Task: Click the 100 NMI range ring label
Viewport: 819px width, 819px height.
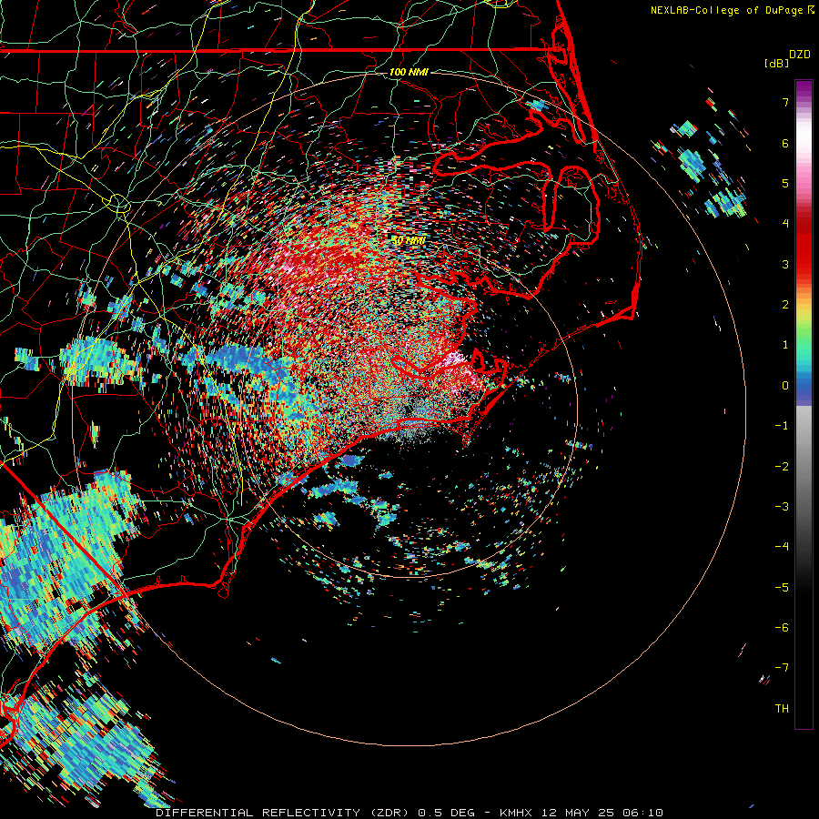Action: point(409,72)
